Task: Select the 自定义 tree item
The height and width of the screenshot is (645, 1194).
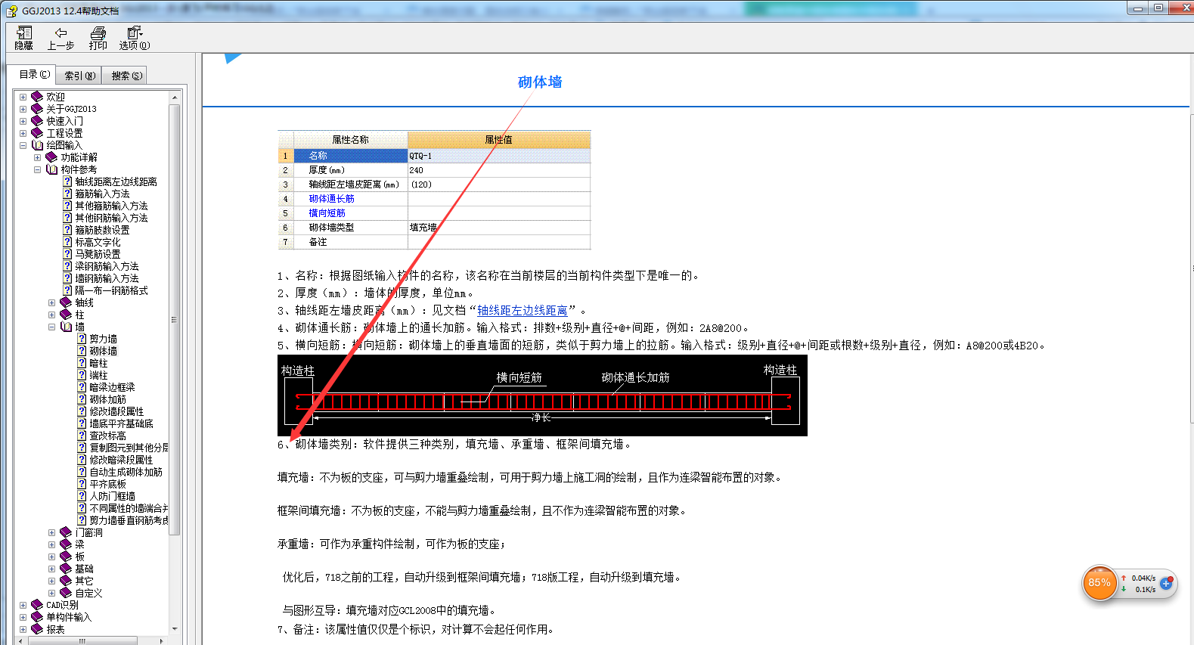Action: pyautogui.click(x=88, y=593)
